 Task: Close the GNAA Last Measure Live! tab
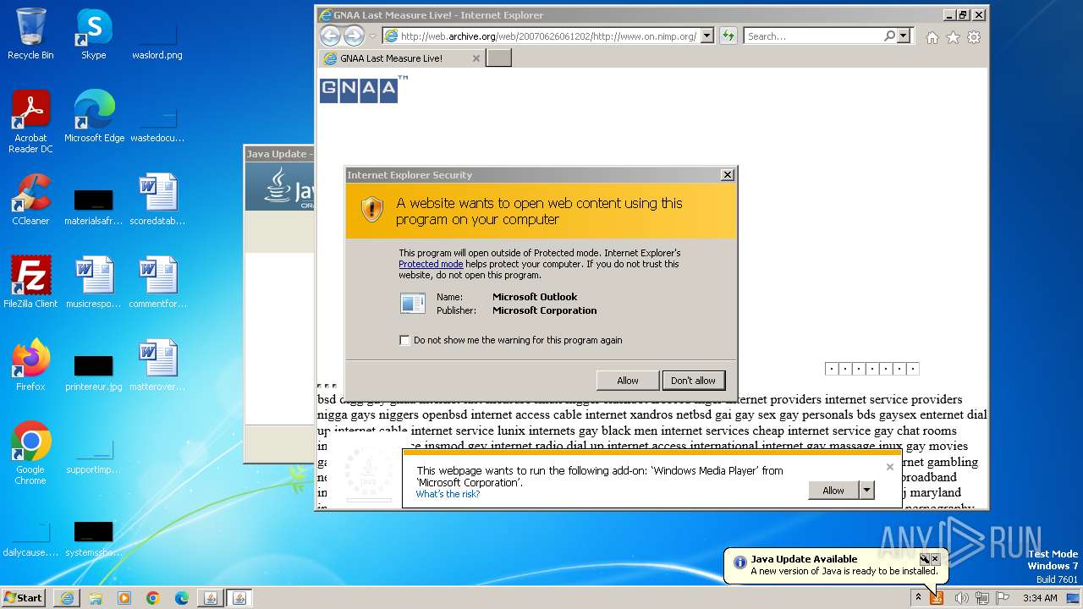click(x=476, y=58)
